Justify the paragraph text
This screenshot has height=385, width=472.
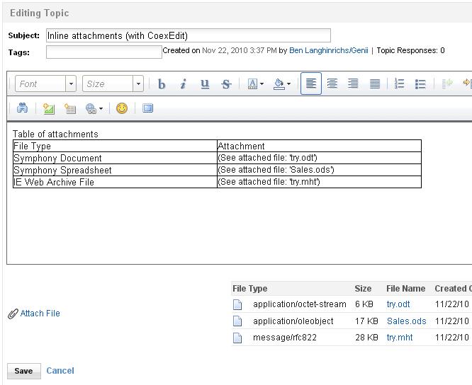[x=375, y=84]
